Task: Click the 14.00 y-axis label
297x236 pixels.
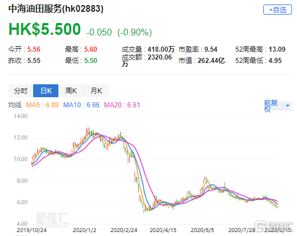Action: coord(20,116)
